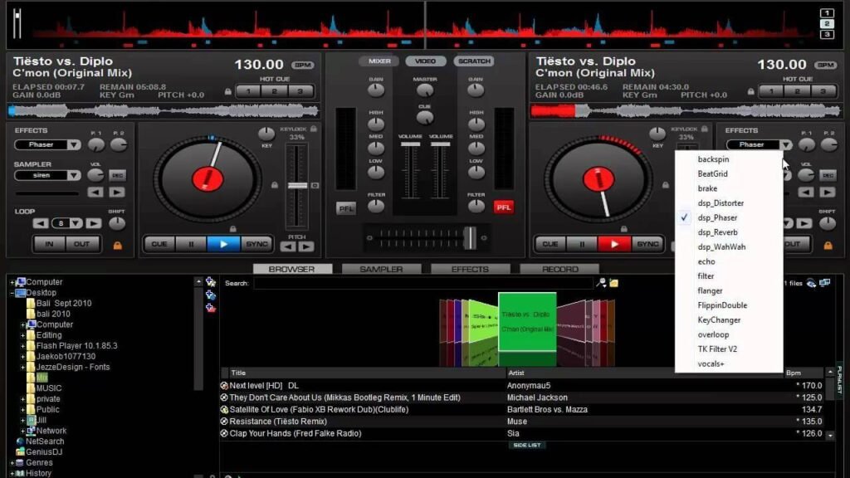This screenshot has height=478, width=850.
Task: Toggle right deck hot cue lock
Action: tap(750, 91)
